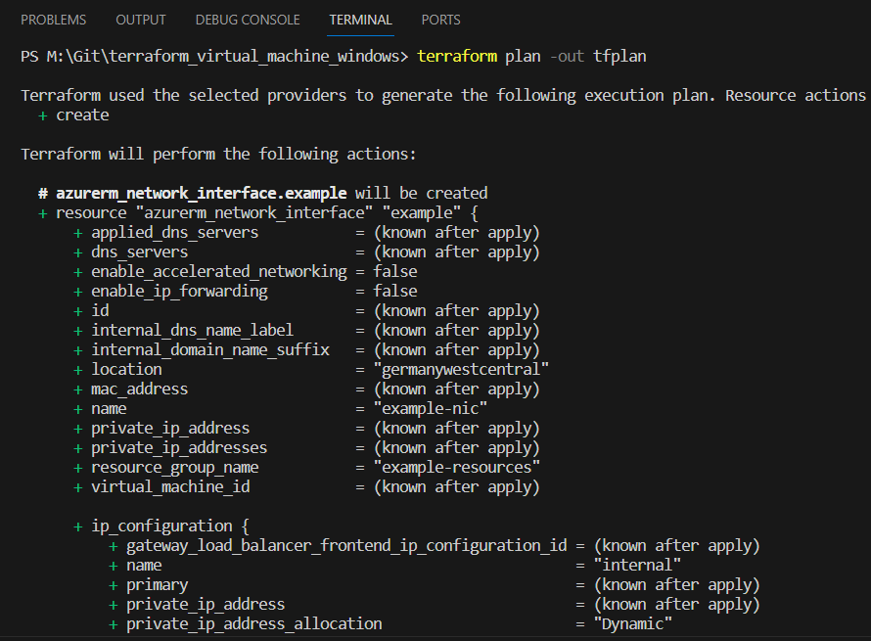Screen dimensions: 871x641
Task: Click 'internal_domain_name_suffix' attribute
Action: click(210, 350)
